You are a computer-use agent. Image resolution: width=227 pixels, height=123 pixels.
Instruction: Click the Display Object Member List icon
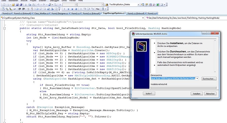click(3, 9)
